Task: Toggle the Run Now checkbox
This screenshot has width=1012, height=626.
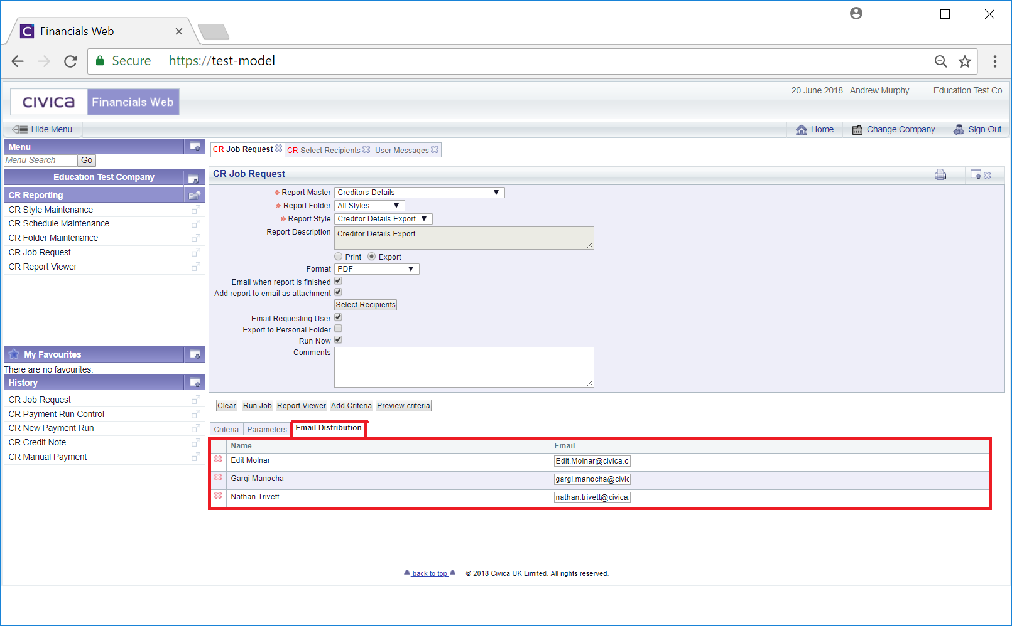Action: (x=338, y=340)
